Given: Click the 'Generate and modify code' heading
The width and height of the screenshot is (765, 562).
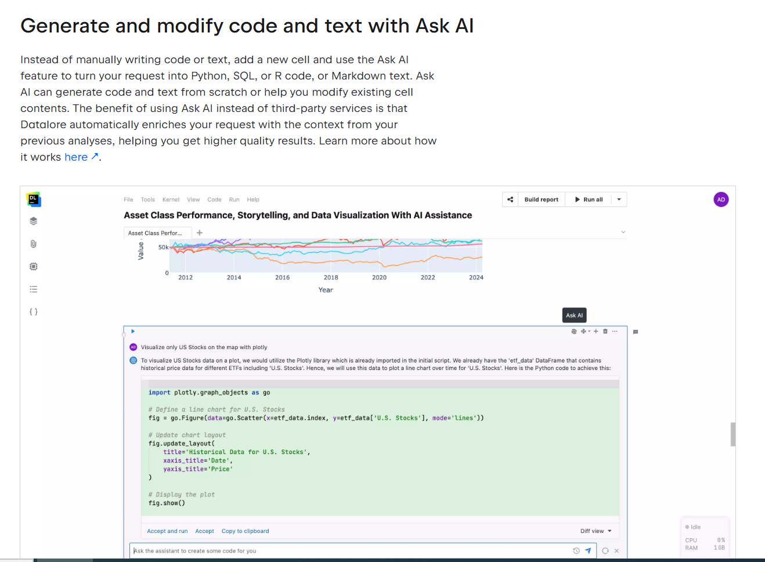Looking at the screenshot, I should point(247,26).
